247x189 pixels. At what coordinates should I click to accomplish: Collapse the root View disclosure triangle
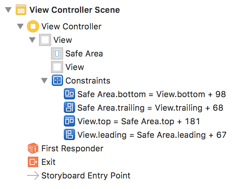pos(32,40)
